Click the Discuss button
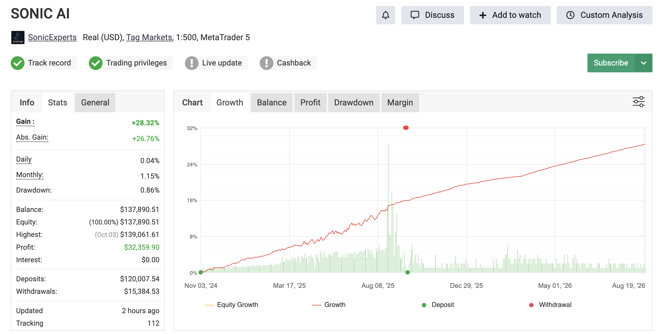This screenshot has height=334, width=659. point(432,15)
